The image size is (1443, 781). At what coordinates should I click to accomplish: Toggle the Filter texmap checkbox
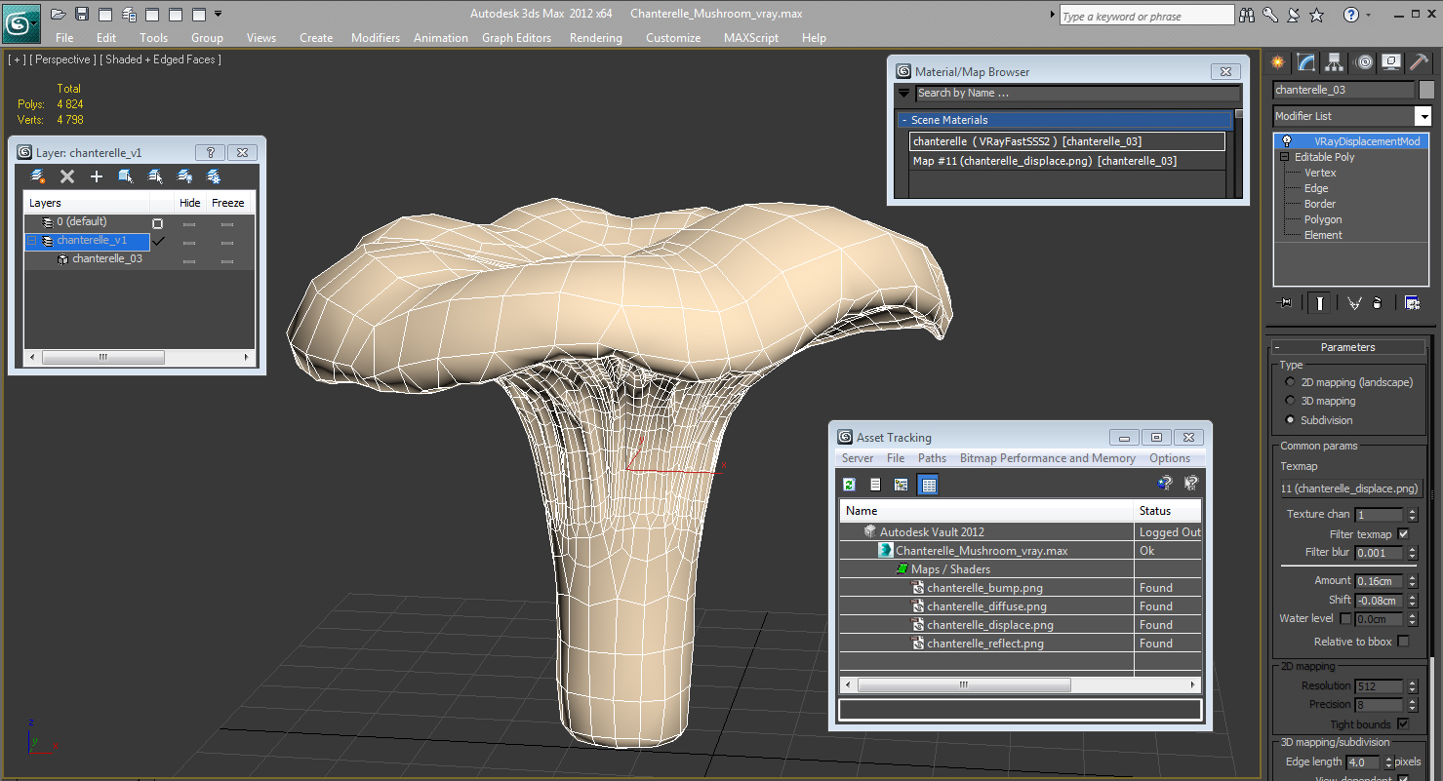pyautogui.click(x=1403, y=534)
